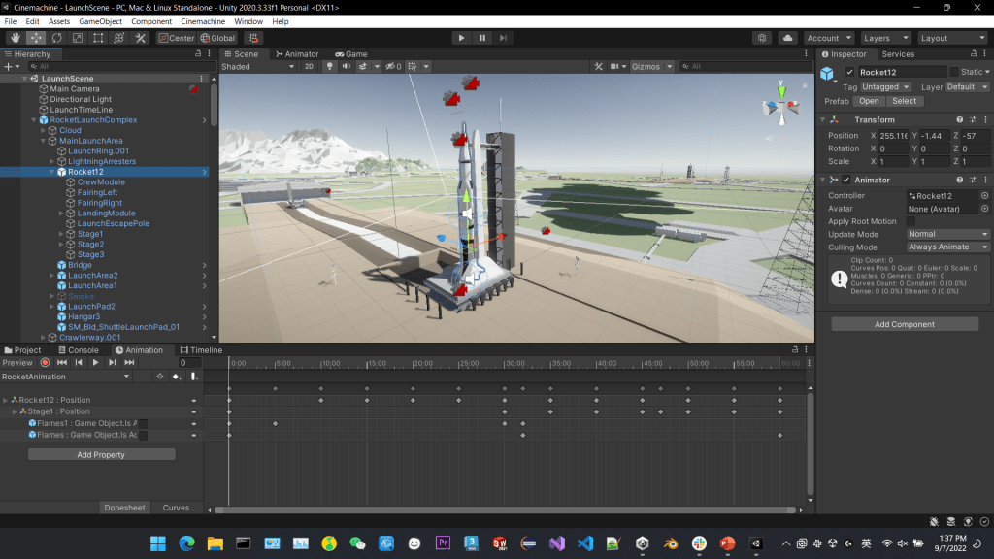Switch to the Timeline tab

200,350
